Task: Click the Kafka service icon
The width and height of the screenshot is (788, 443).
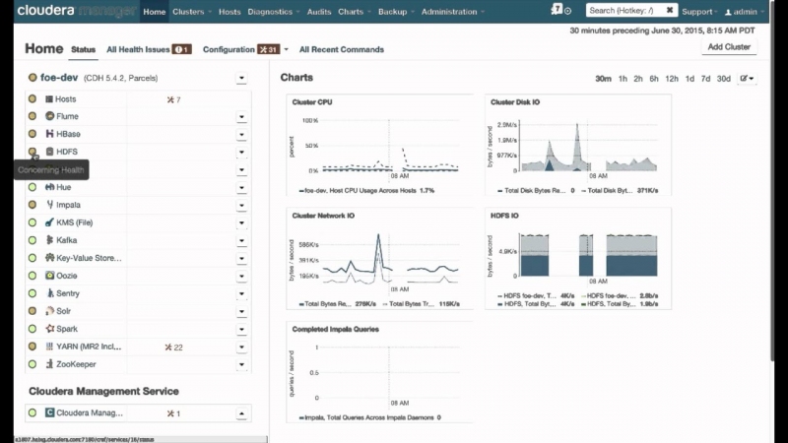Action: [49, 239]
